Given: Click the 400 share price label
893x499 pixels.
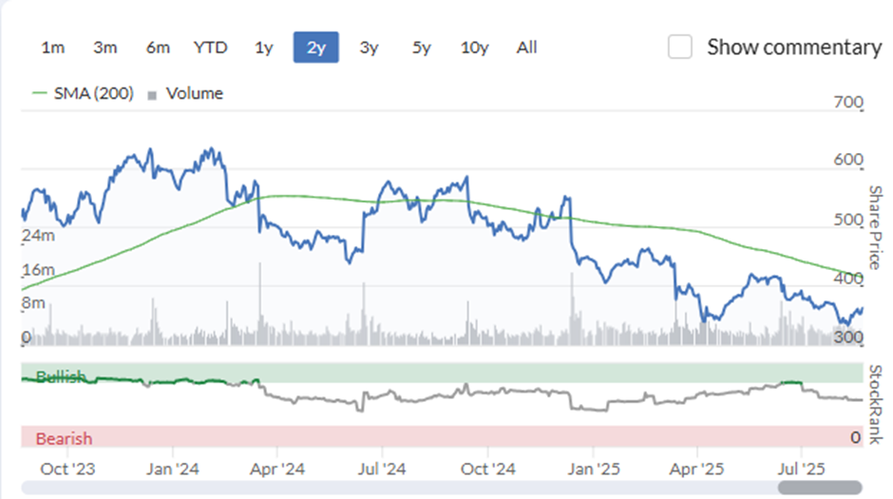Looking at the screenshot, I should (x=848, y=278).
